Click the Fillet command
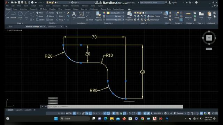Screen dimensions: 223x125 60,16
